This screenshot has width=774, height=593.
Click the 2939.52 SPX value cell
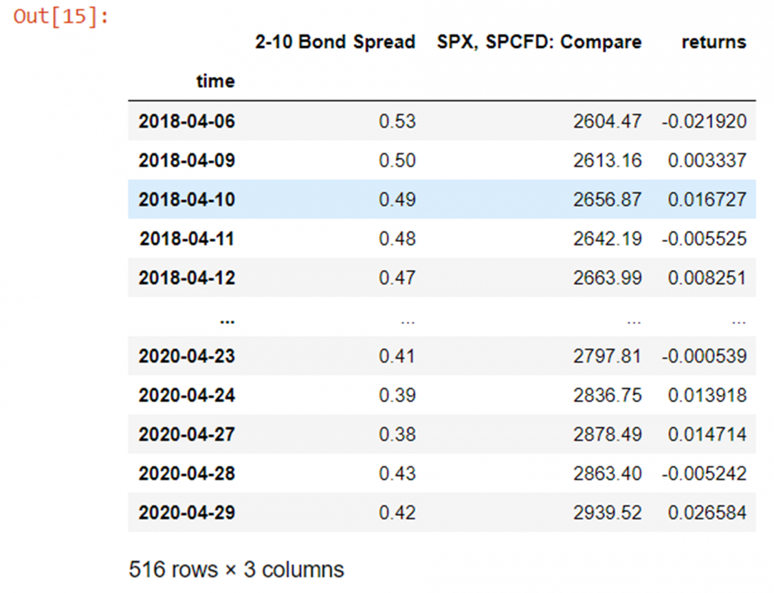coord(607,513)
